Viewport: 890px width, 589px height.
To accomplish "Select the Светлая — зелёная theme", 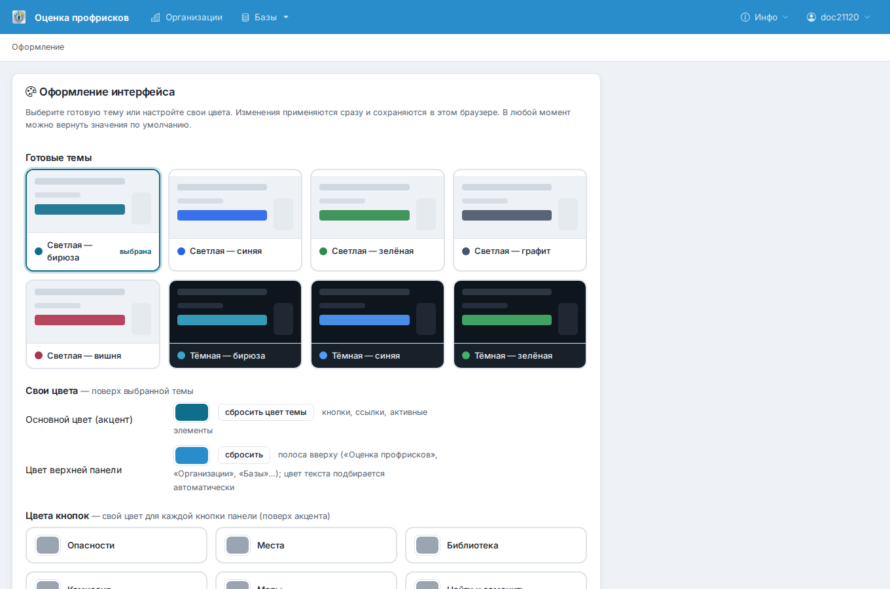I will [x=378, y=220].
